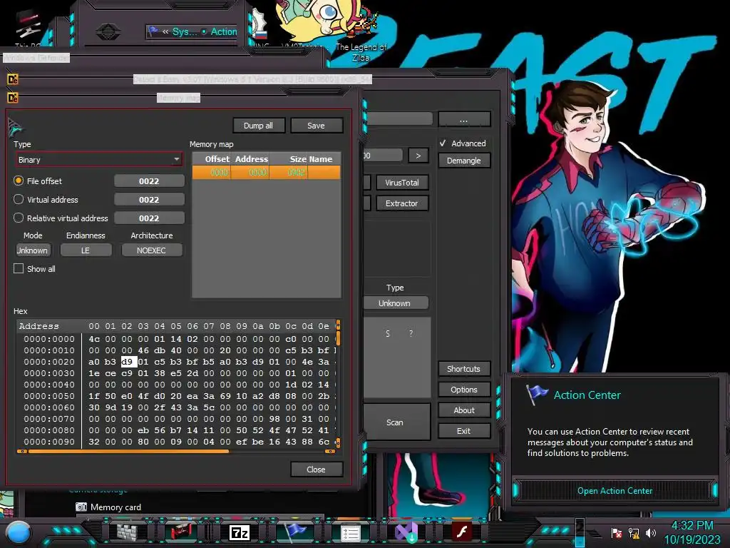730x548 pixels.
Task: Click hex row address 0000:0050
Action: (x=49, y=396)
